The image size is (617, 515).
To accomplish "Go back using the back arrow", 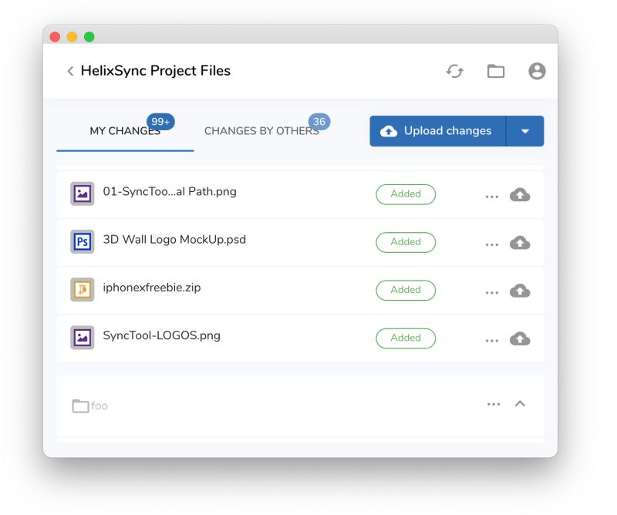I will 69,70.
